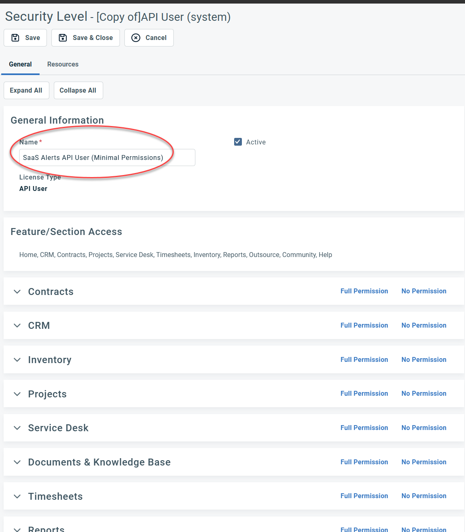Uncheck the Active checkbox
This screenshot has width=465, height=532.
pyautogui.click(x=238, y=142)
